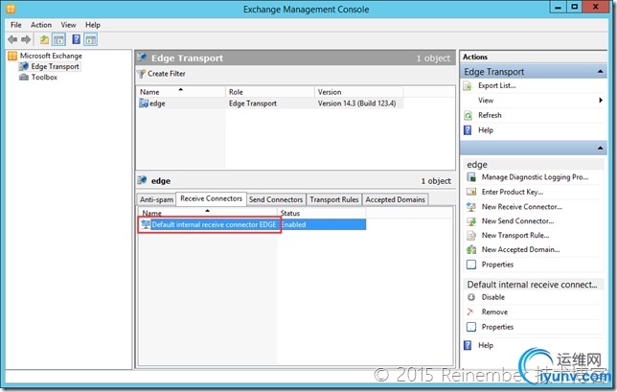Click the 'Version 14.3 (Build 123.4)' cell
Viewport: 617px width, 392px height.
tap(356, 104)
